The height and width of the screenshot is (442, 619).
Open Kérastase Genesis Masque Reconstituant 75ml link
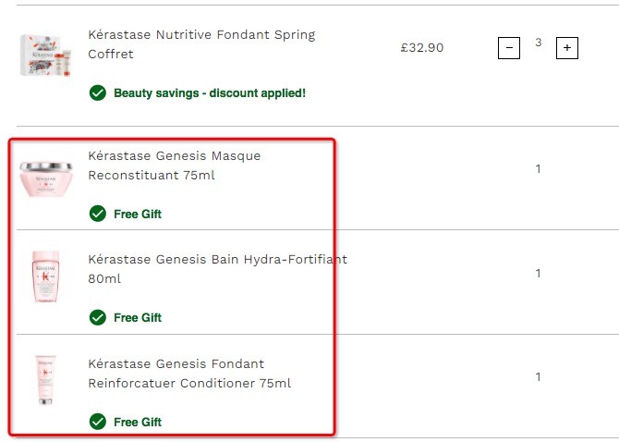(175, 166)
